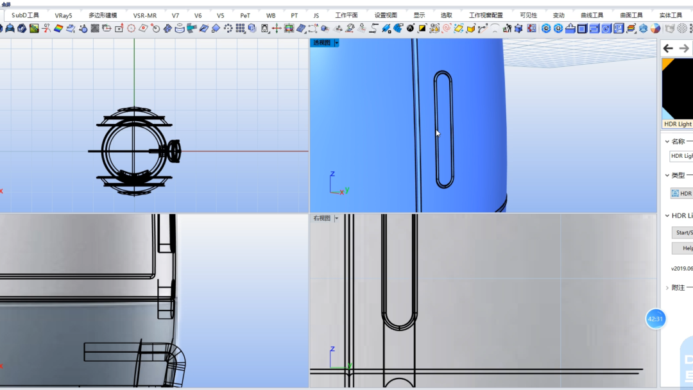
Task: Open the 右视图 viewport dropdown arrow
Action: [336, 218]
